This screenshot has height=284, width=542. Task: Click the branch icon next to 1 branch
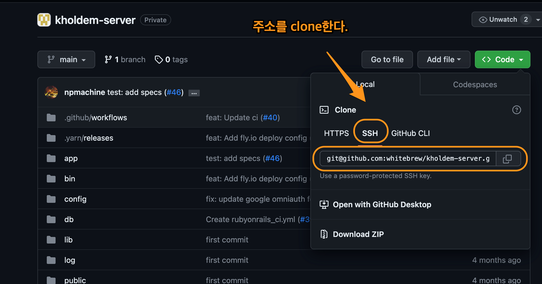pos(108,59)
